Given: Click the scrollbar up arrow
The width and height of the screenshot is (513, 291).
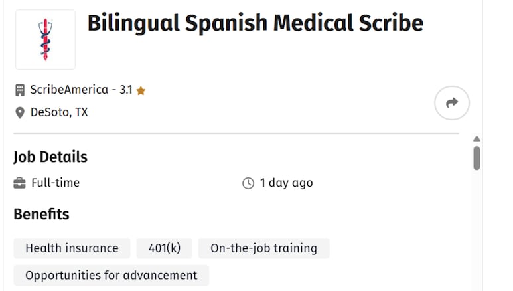Looking at the screenshot, I should [x=476, y=139].
